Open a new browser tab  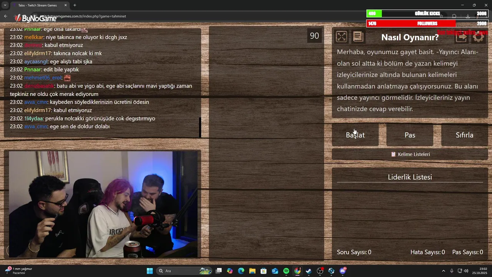[75, 5]
